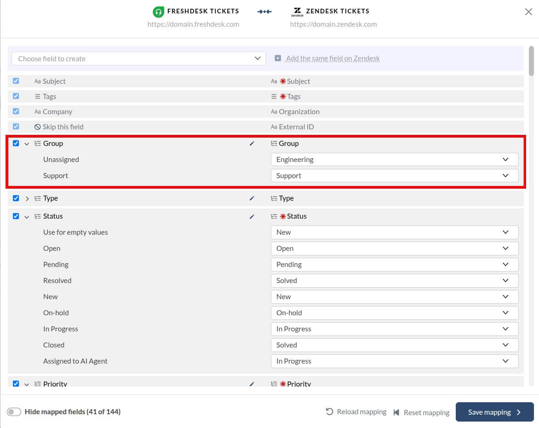Screen dimensions: 539x428
Task: Uncheck the Status field checkbox
Action: 16,216
